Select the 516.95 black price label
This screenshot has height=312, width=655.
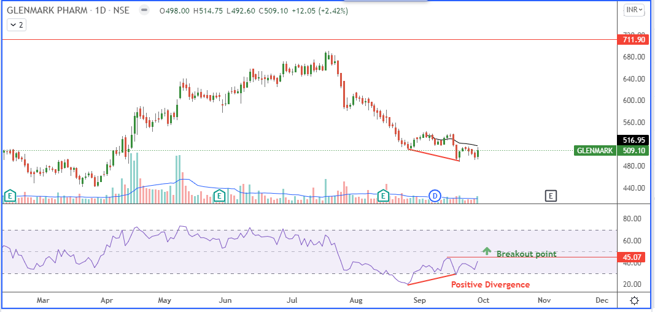pyautogui.click(x=633, y=141)
